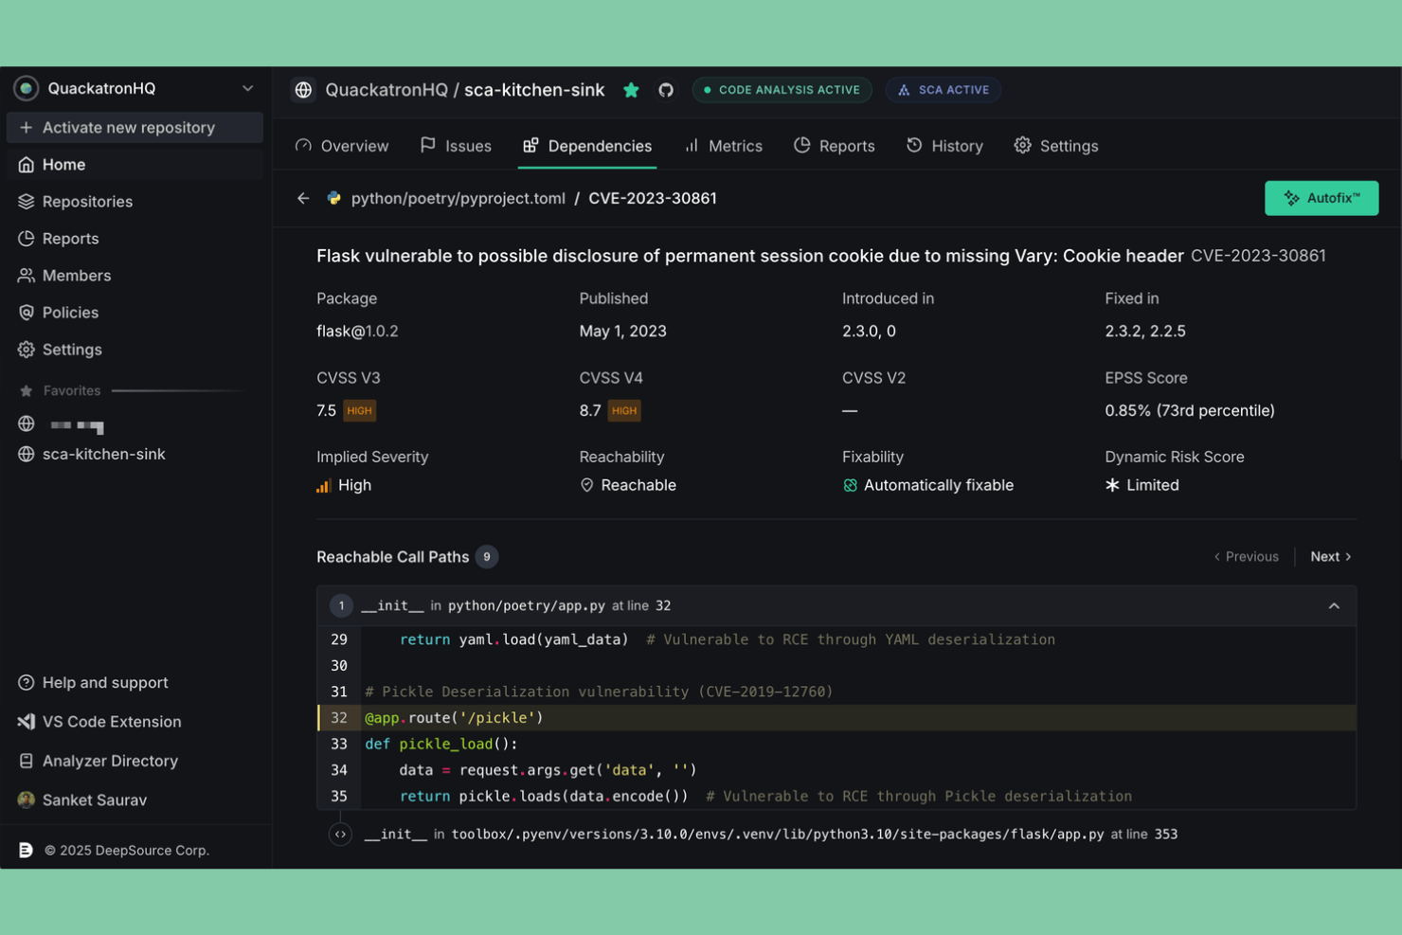
Task: Open Analyzer Directory
Action: (98, 761)
